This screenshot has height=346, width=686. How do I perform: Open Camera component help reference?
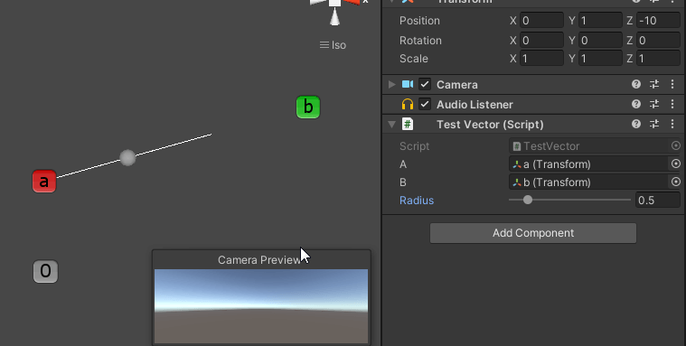(636, 84)
